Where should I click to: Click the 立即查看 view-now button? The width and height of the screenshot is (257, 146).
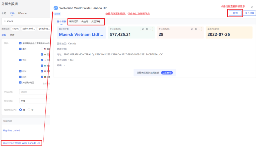167,73
